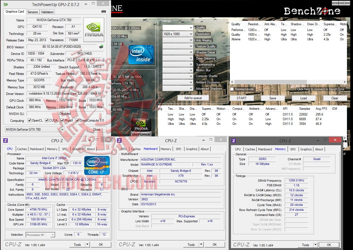The width and height of the screenshot is (353, 250).
Task: Toggle the CUDA checkbox
Action: 47,120
